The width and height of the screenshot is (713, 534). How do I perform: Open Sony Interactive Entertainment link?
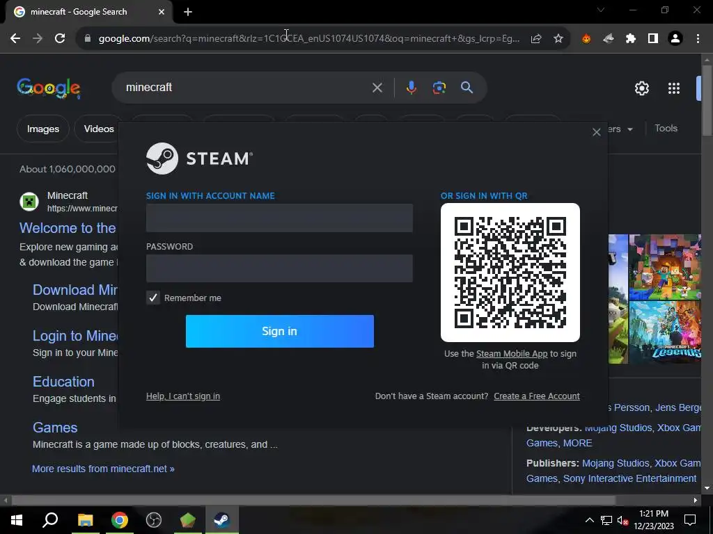tap(629, 478)
